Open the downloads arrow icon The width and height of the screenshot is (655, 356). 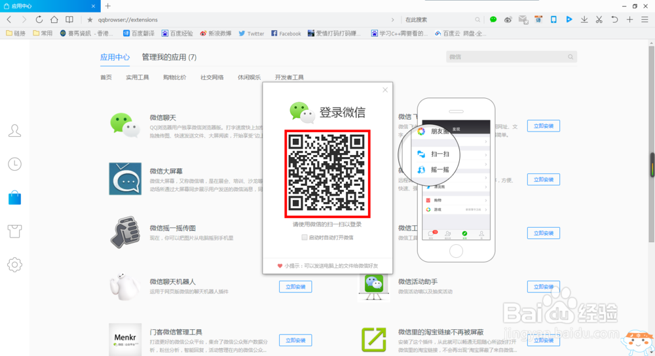pos(584,20)
